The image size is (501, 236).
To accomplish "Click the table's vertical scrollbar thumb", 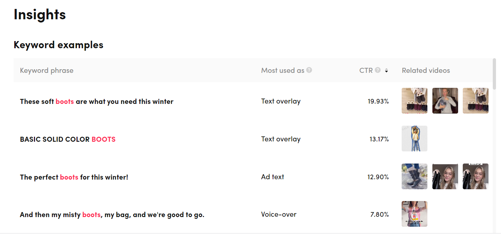I will (494, 74).
